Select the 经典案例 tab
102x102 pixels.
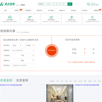[x=6, y=80]
